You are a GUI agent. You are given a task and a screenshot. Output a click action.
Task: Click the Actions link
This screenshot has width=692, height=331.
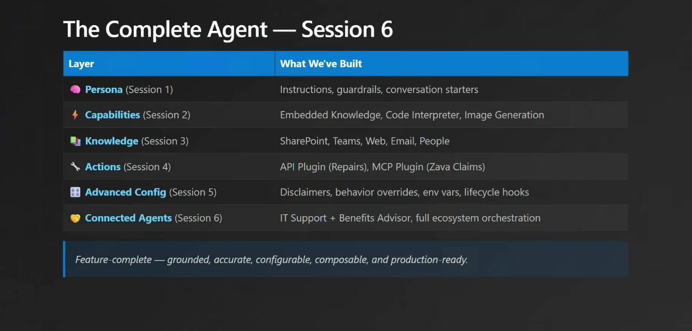point(103,167)
